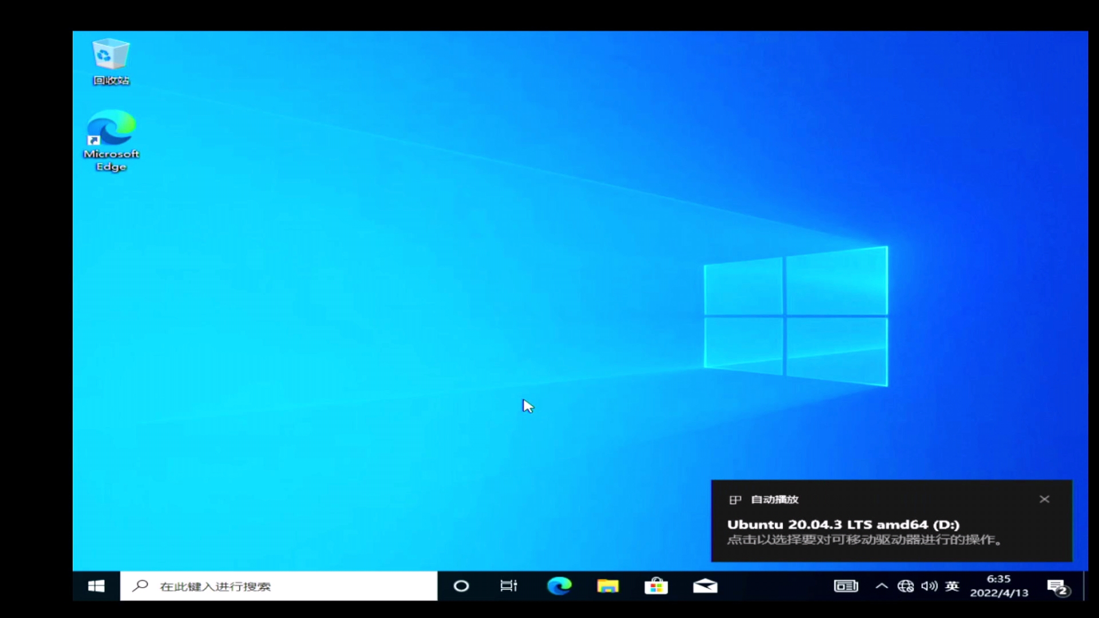Click notification text about removable drive
The width and height of the screenshot is (1099, 618).
click(x=864, y=540)
